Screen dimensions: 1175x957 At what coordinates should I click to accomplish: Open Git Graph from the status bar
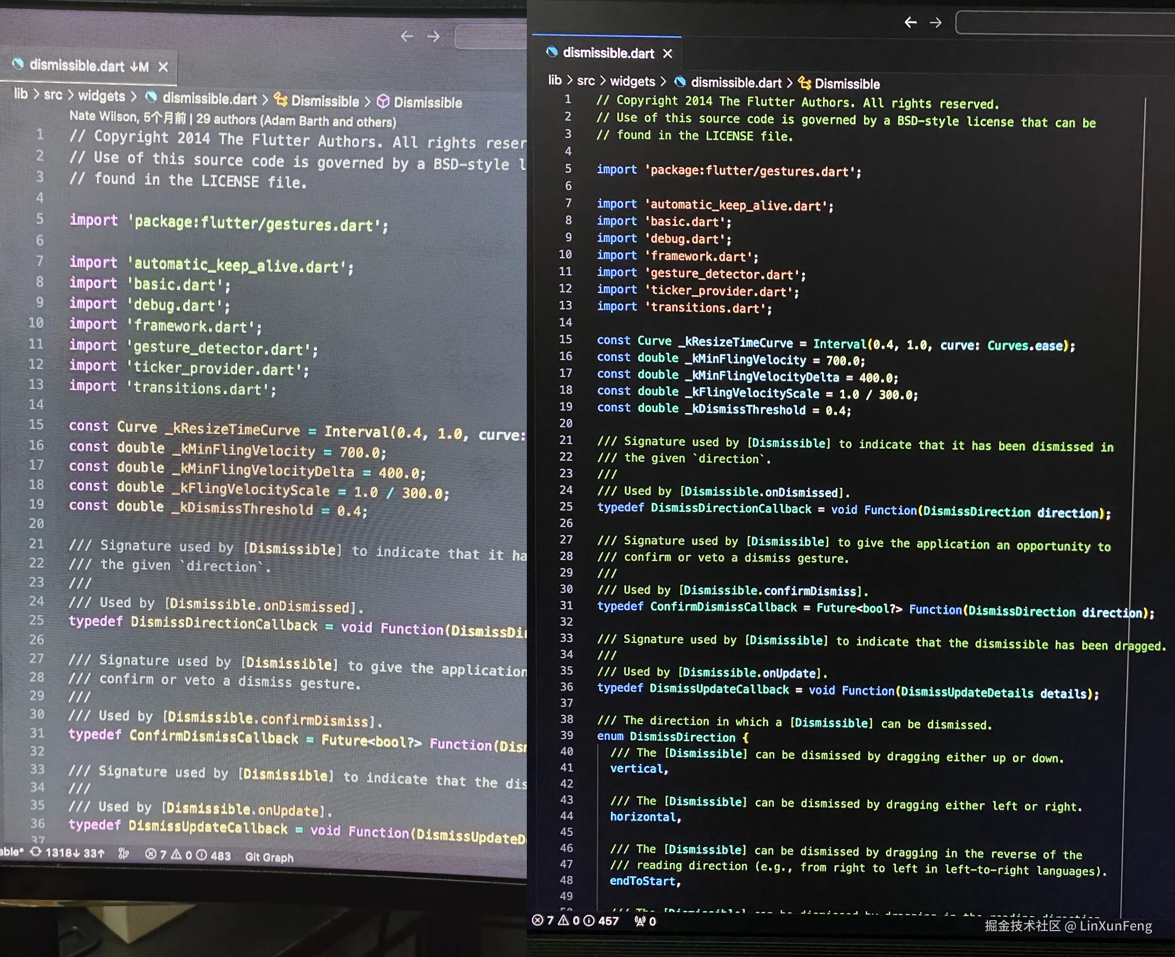pos(269,857)
